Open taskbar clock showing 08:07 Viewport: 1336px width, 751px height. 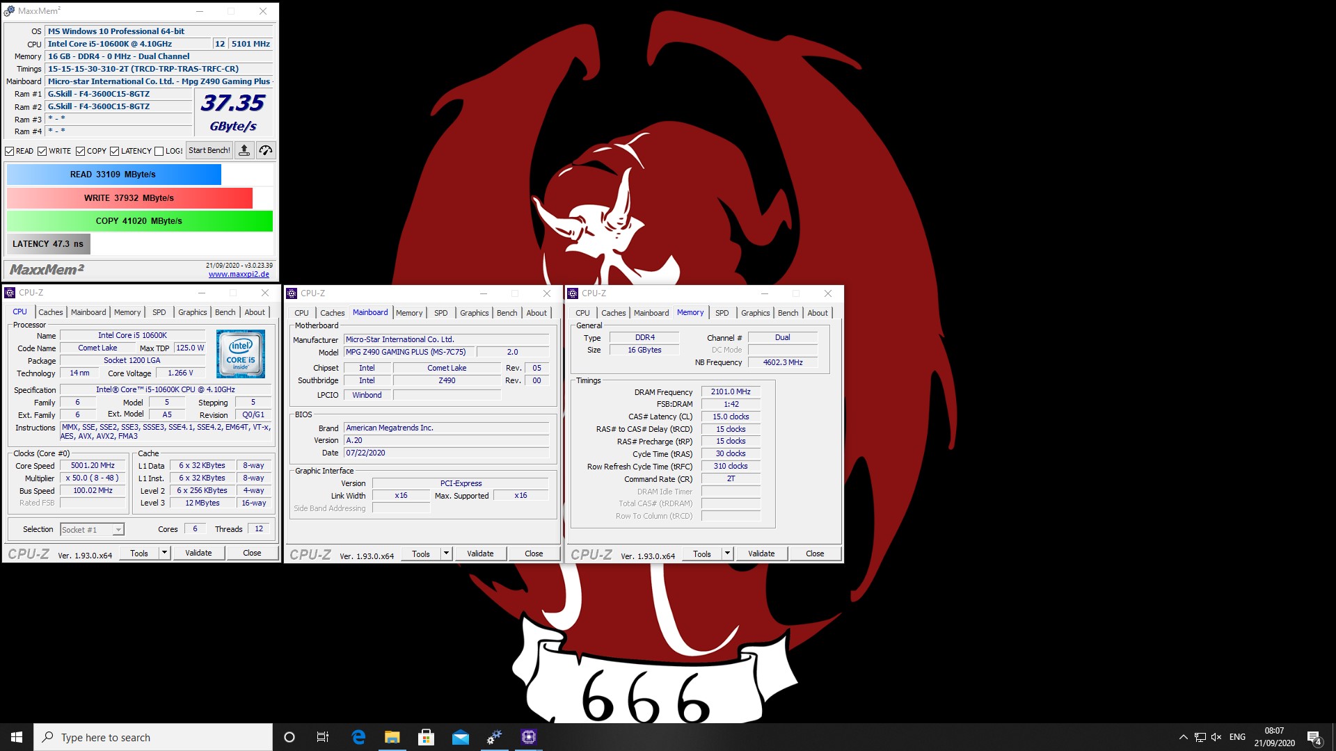click(1274, 737)
